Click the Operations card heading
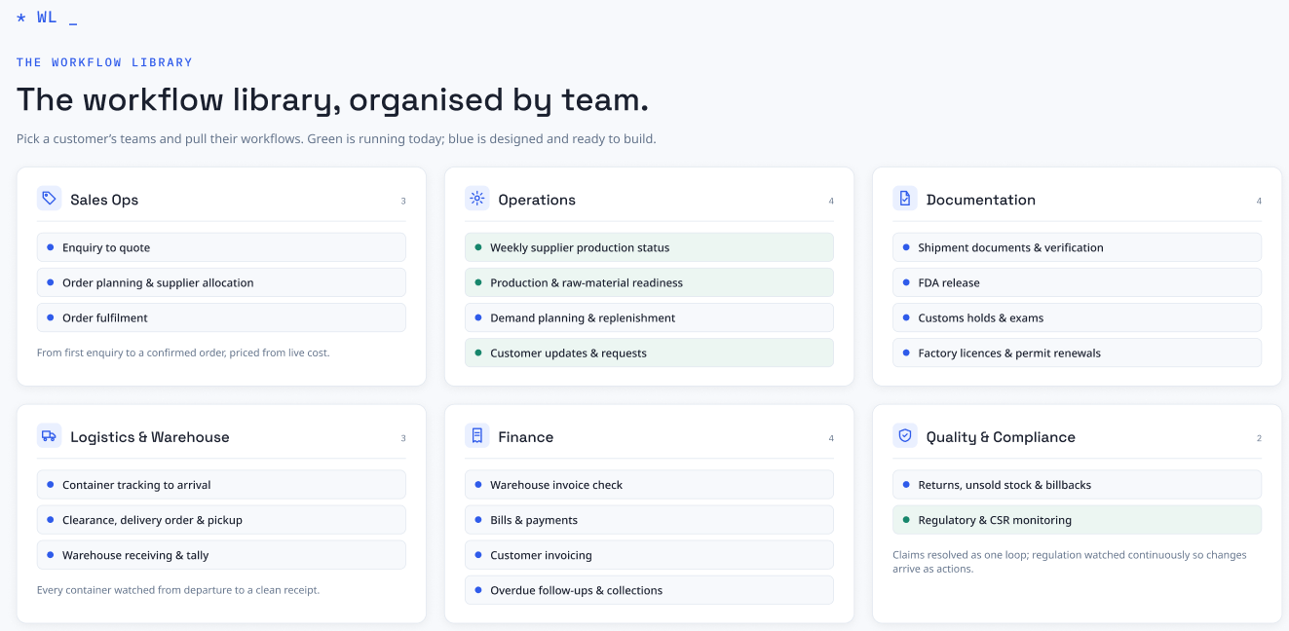 click(x=537, y=200)
